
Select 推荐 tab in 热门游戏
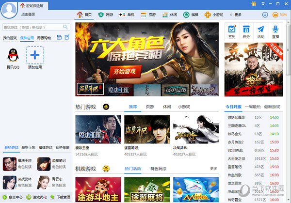(133, 107)
